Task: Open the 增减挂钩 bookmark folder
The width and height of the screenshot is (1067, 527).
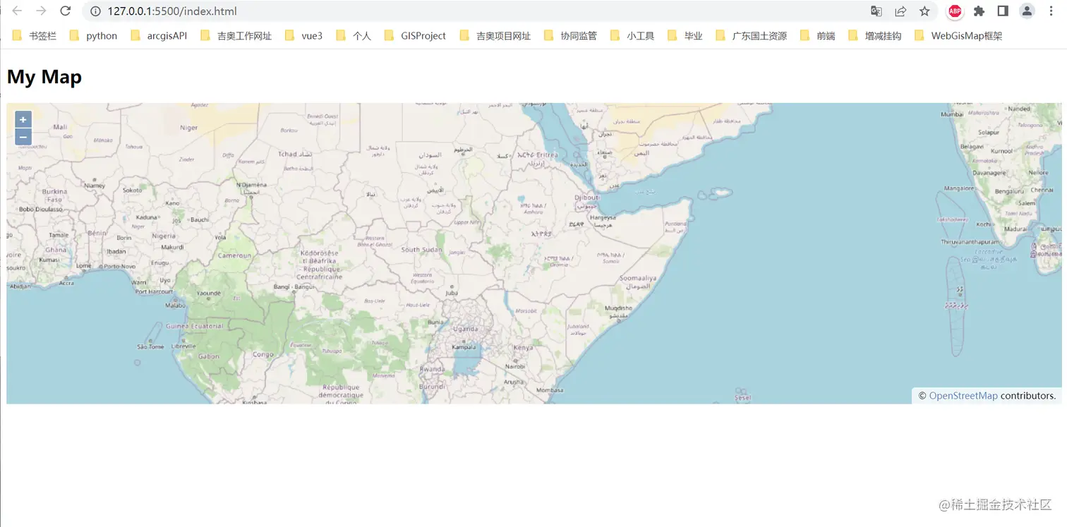Action: click(x=874, y=36)
